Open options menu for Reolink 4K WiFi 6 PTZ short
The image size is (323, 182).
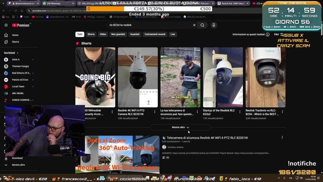[x=155, y=111]
